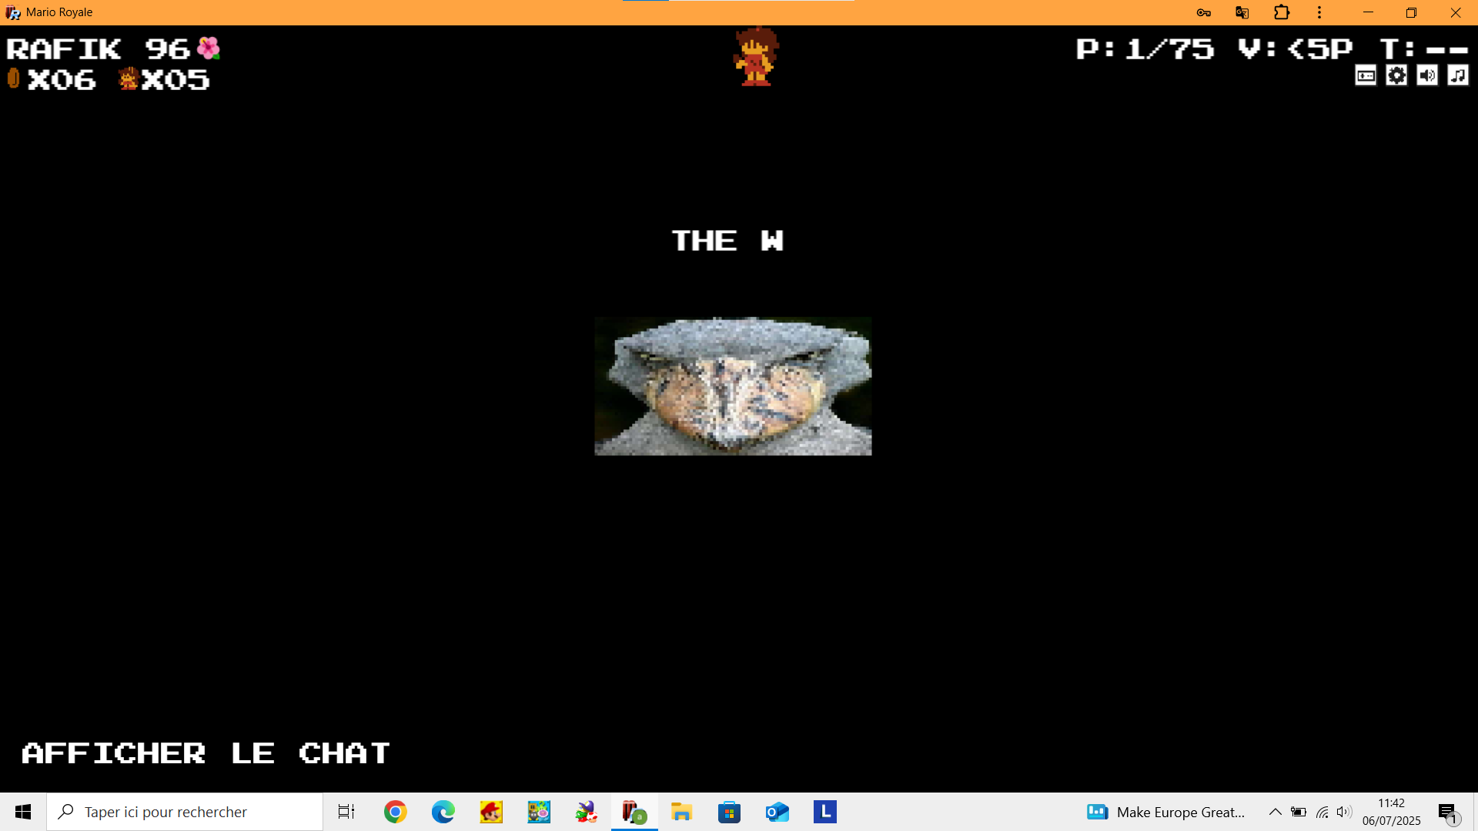Click the Mario character sprite at top

coord(756,56)
